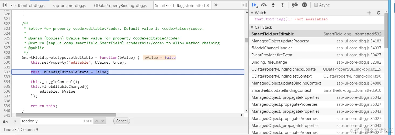
Task: Click the editor vertical scrollbar thumb
Action: (x=246, y=40)
